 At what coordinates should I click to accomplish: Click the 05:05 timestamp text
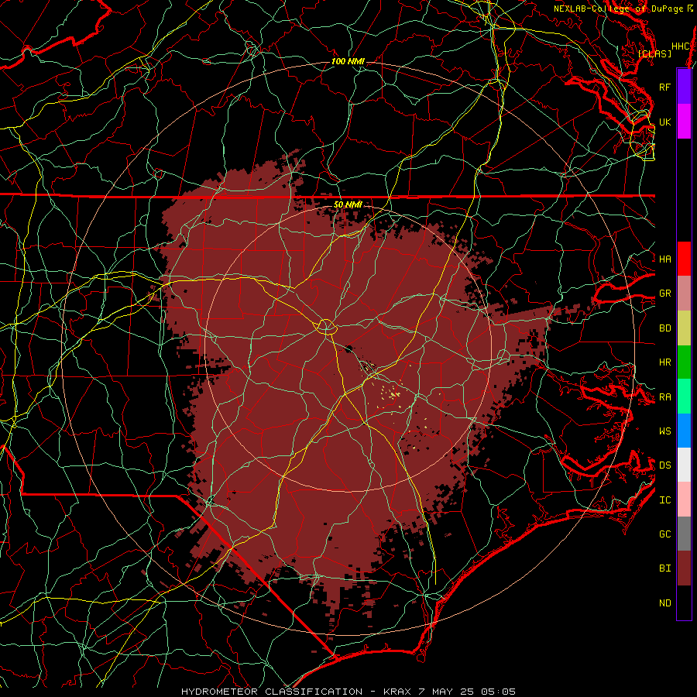500,692
